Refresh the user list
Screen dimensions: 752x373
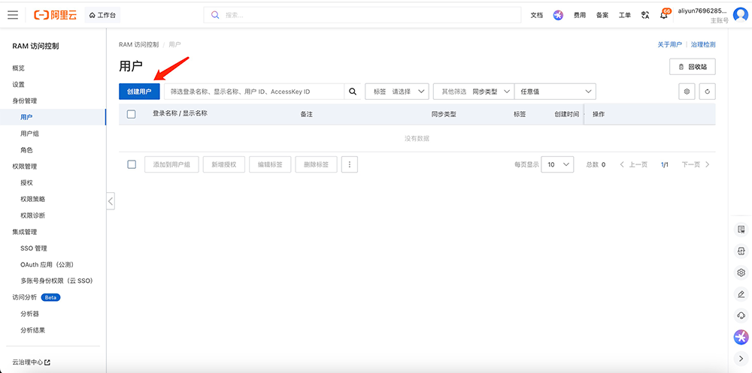(706, 92)
